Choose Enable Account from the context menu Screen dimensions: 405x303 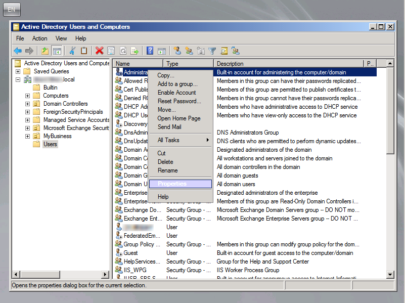click(181, 93)
